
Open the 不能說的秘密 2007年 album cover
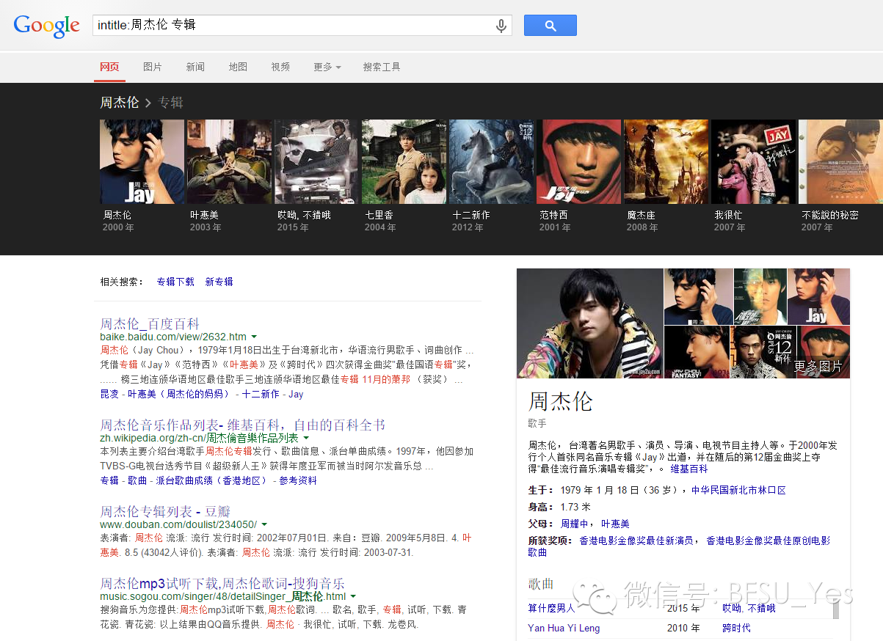pos(840,162)
